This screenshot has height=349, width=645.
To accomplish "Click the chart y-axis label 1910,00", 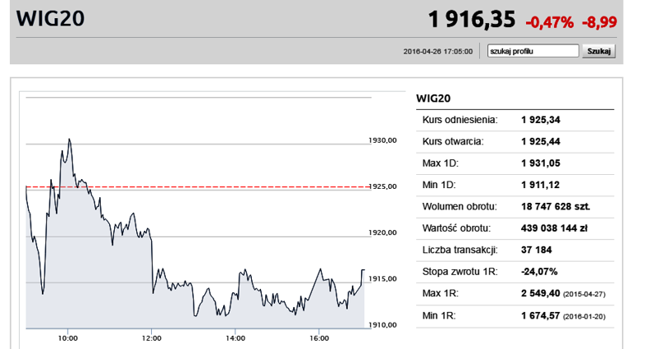I will (x=382, y=324).
